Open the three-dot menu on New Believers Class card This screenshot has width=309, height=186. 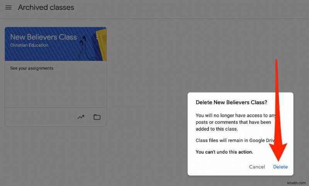pyautogui.click(x=97, y=37)
